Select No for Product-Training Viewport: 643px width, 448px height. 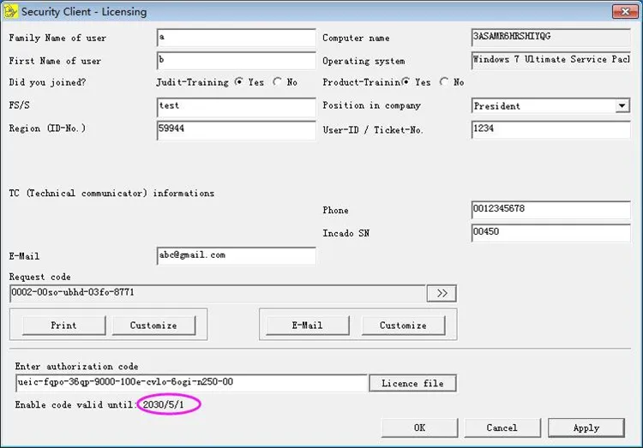coord(444,82)
